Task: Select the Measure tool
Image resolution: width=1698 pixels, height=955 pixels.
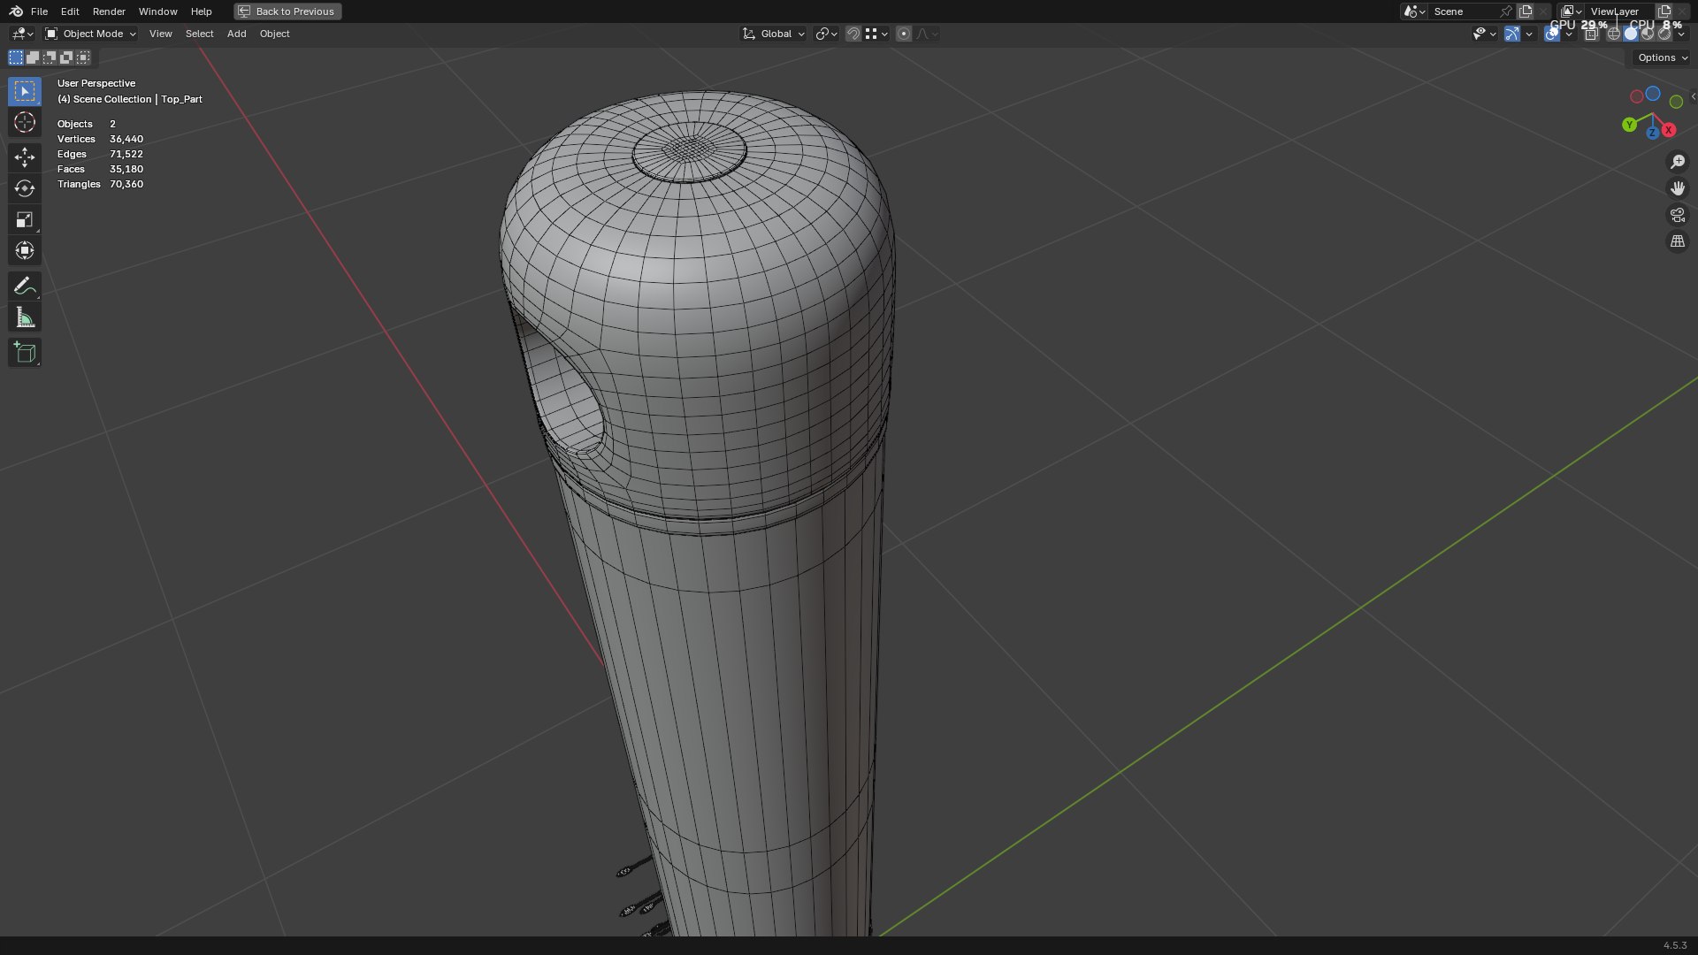Action: coord(25,317)
